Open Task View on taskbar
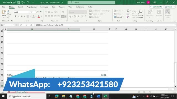This screenshot has height=99, width=177. [50, 96]
